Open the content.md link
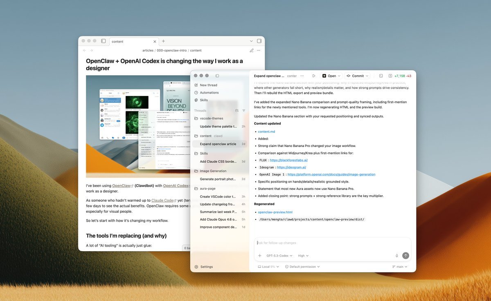Viewport: 491px width, 301px height. [266, 132]
